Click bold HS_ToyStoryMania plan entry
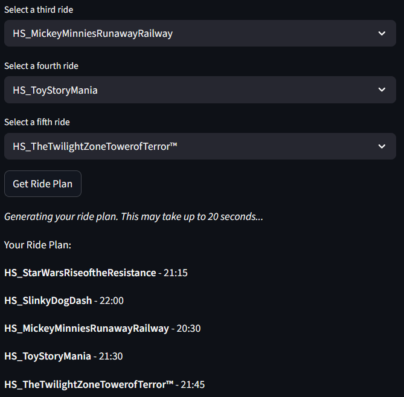The image size is (404, 397). click(47, 356)
